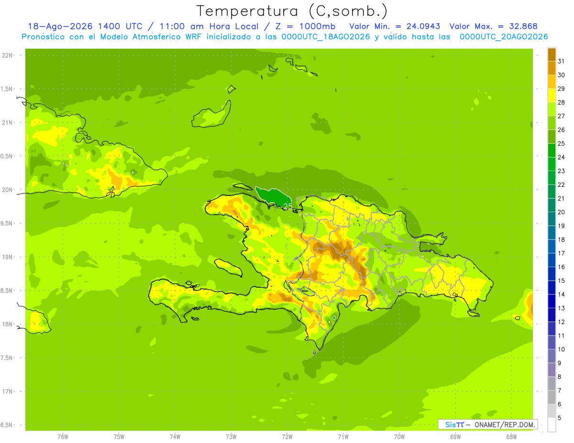
Task: Click the dark brown color bar segment above 31
Action: (552, 54)
